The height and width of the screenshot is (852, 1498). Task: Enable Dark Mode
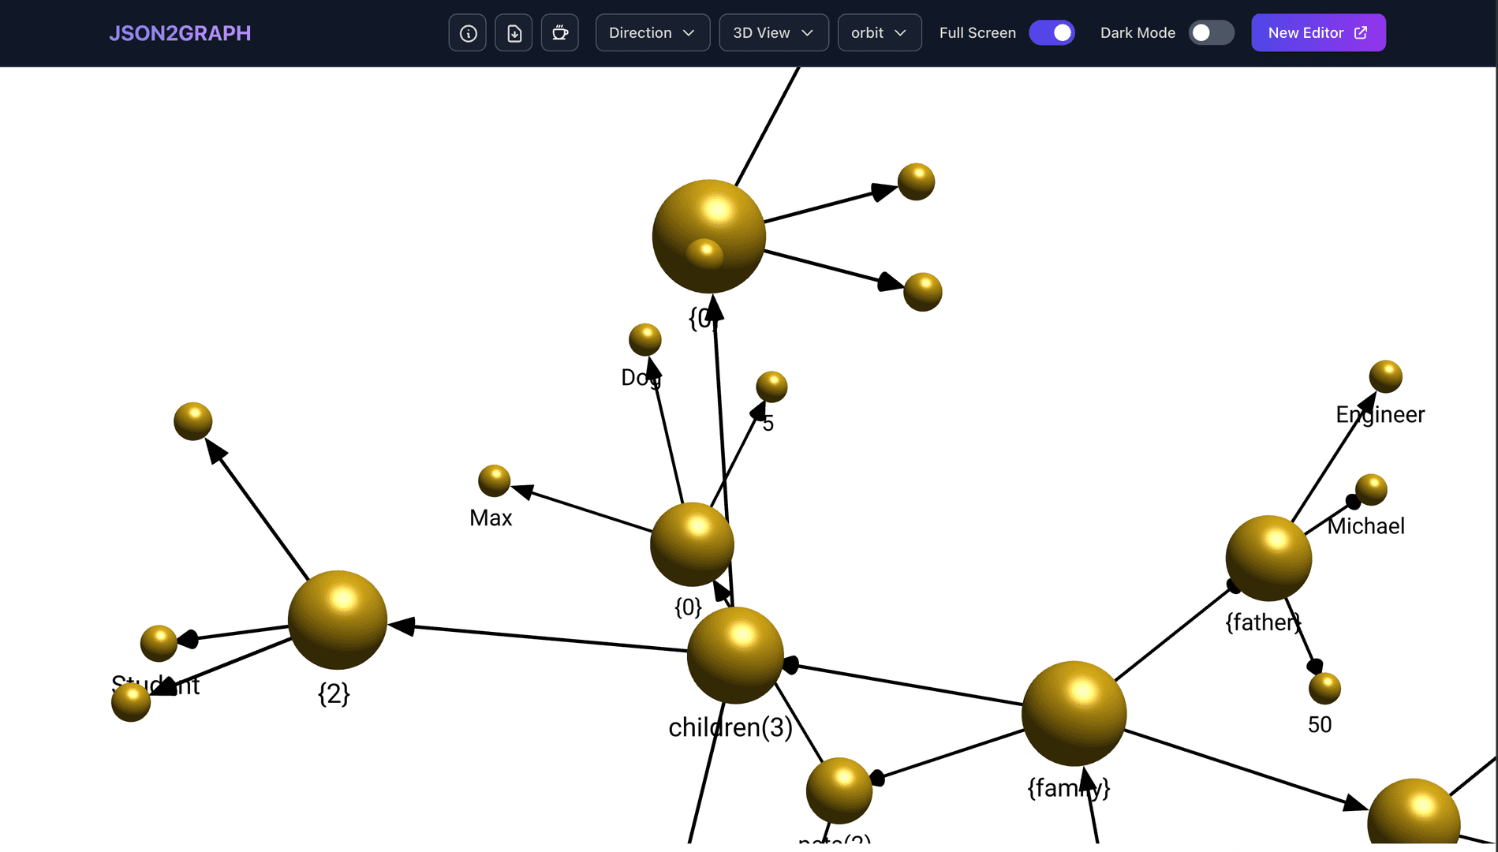coord(1212,32)
